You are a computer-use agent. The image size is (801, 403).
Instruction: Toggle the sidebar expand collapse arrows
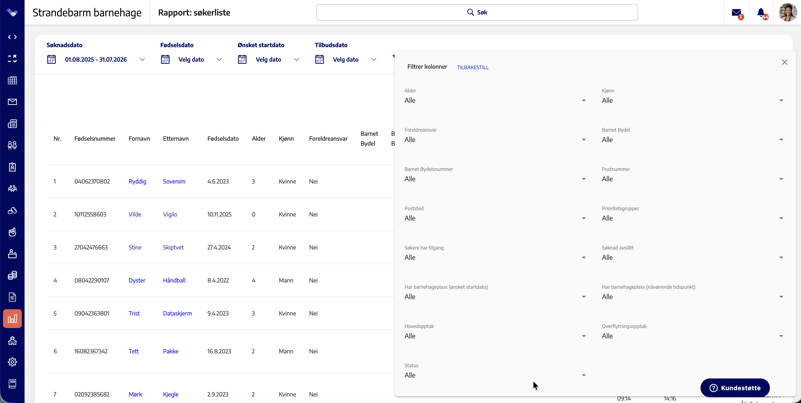click(x=13, y=37)
